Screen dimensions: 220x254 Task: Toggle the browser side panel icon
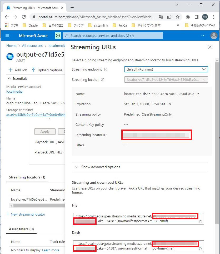[197, 17]
